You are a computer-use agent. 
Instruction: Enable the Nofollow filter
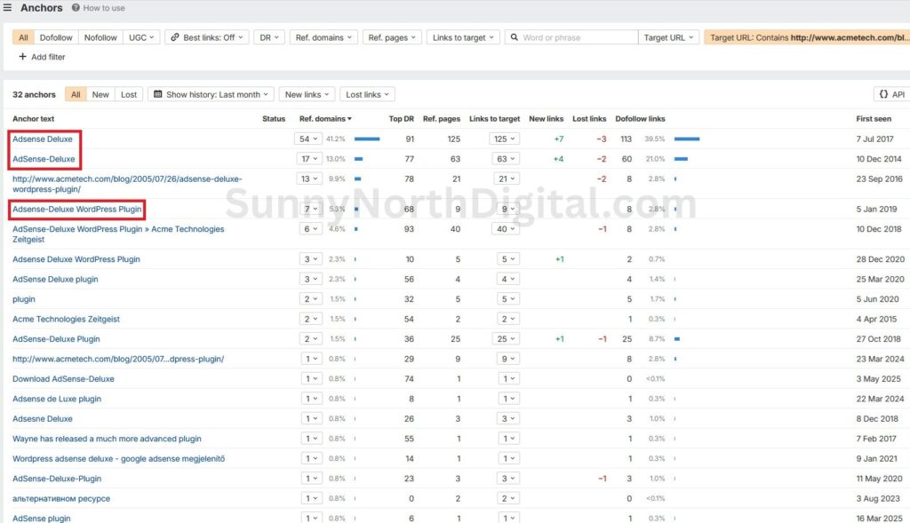point(100,37)
